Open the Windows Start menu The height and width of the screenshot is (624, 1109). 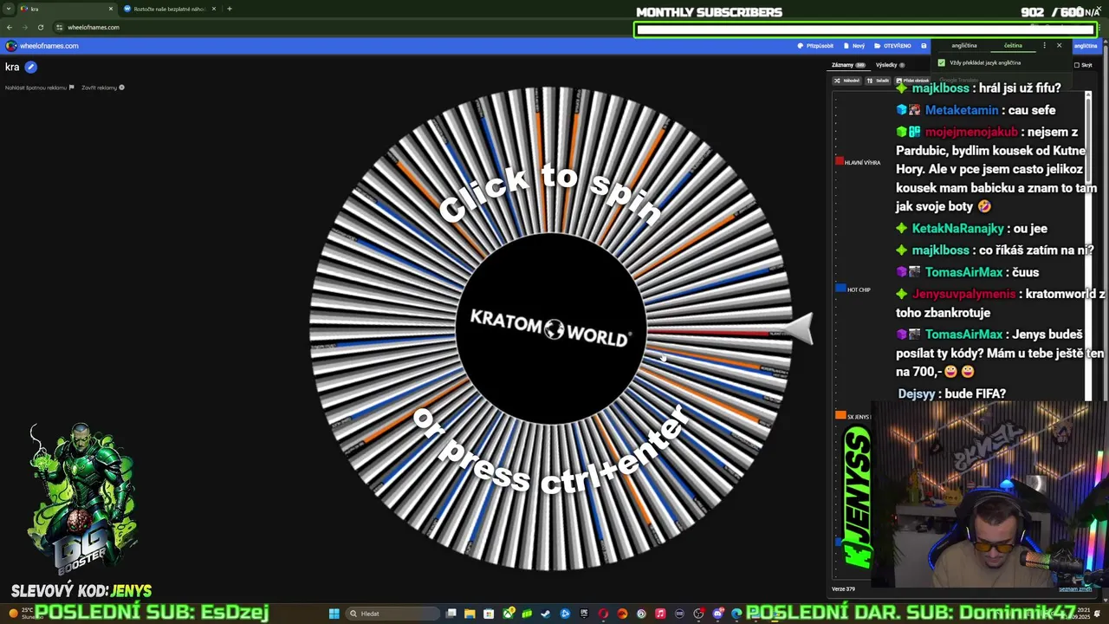334,614
